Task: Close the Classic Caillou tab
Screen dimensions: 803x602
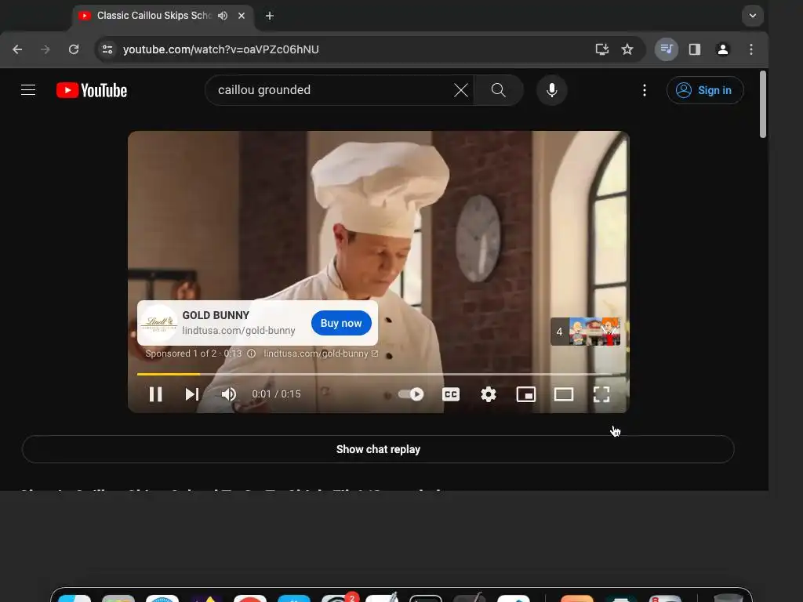Action: 242,16
